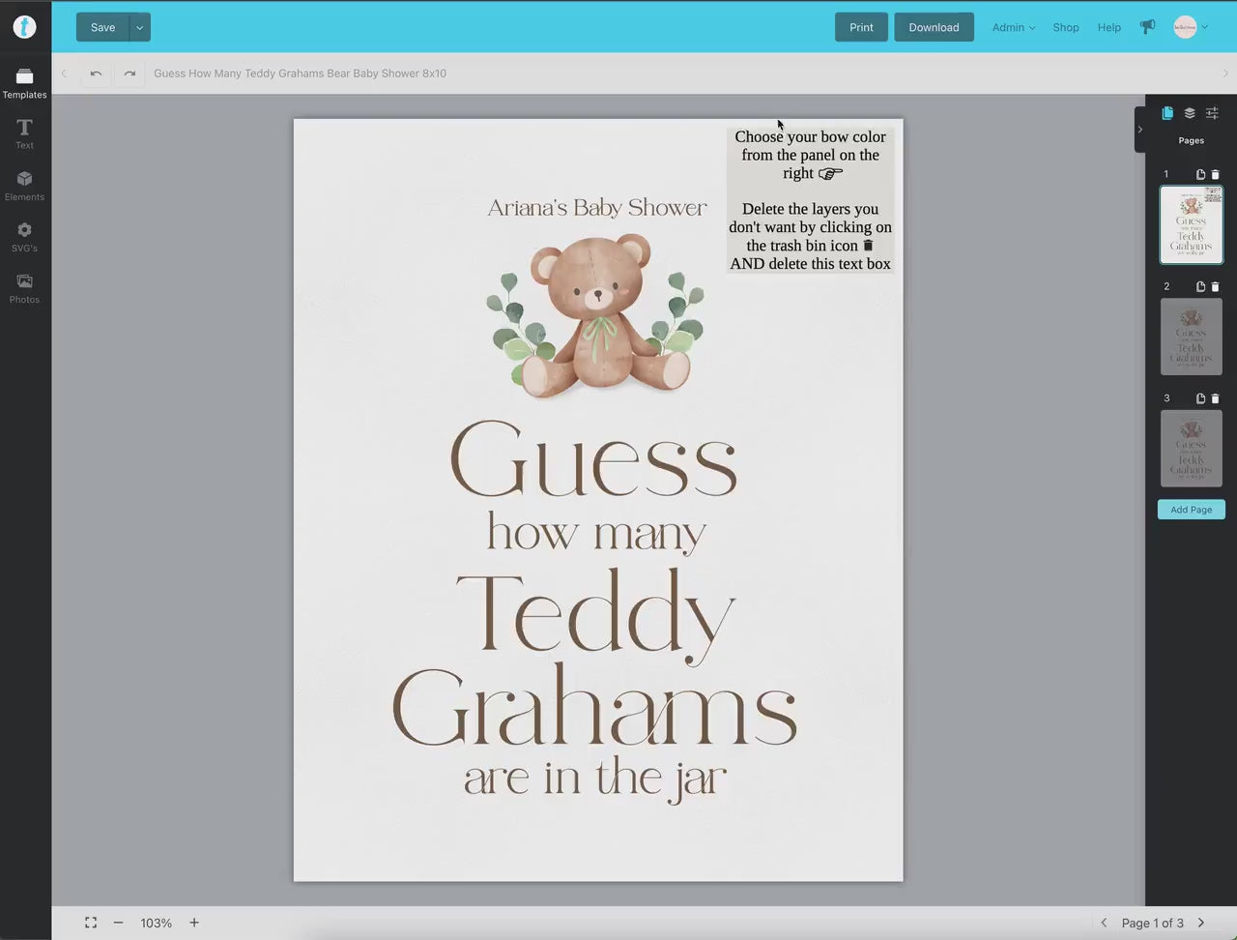This screenshot has width=1237, height=940.
Task: Go to the next page arrow
Action: point(1201,923)
